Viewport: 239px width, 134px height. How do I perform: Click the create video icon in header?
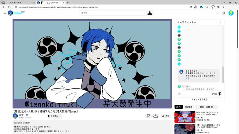(218, 13)
